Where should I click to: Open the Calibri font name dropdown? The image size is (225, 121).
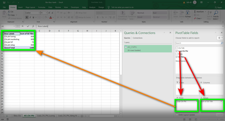pos(39,13)
